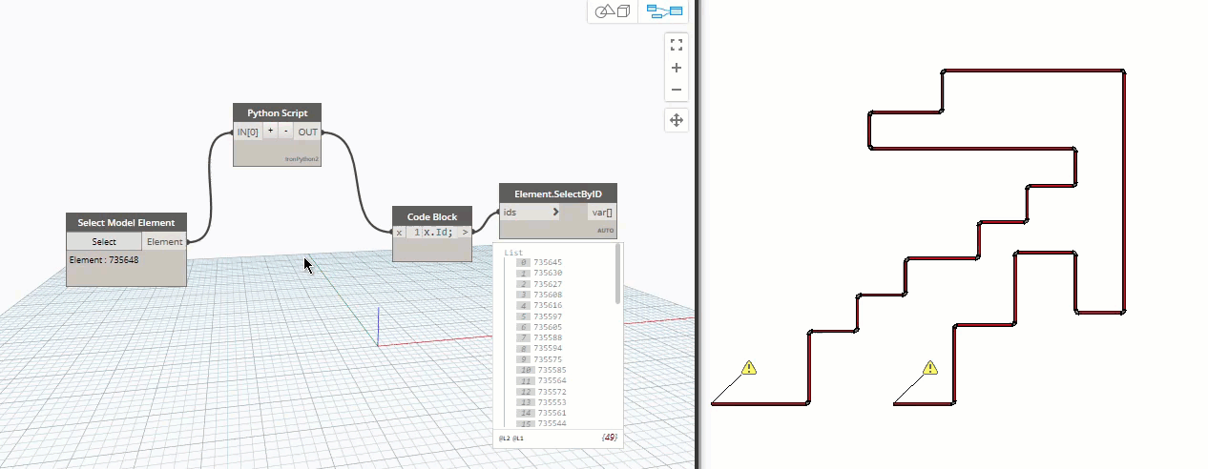1208x469 pixels.
Task: Click right warning triangle in Revit view
Action: (930, 368)
